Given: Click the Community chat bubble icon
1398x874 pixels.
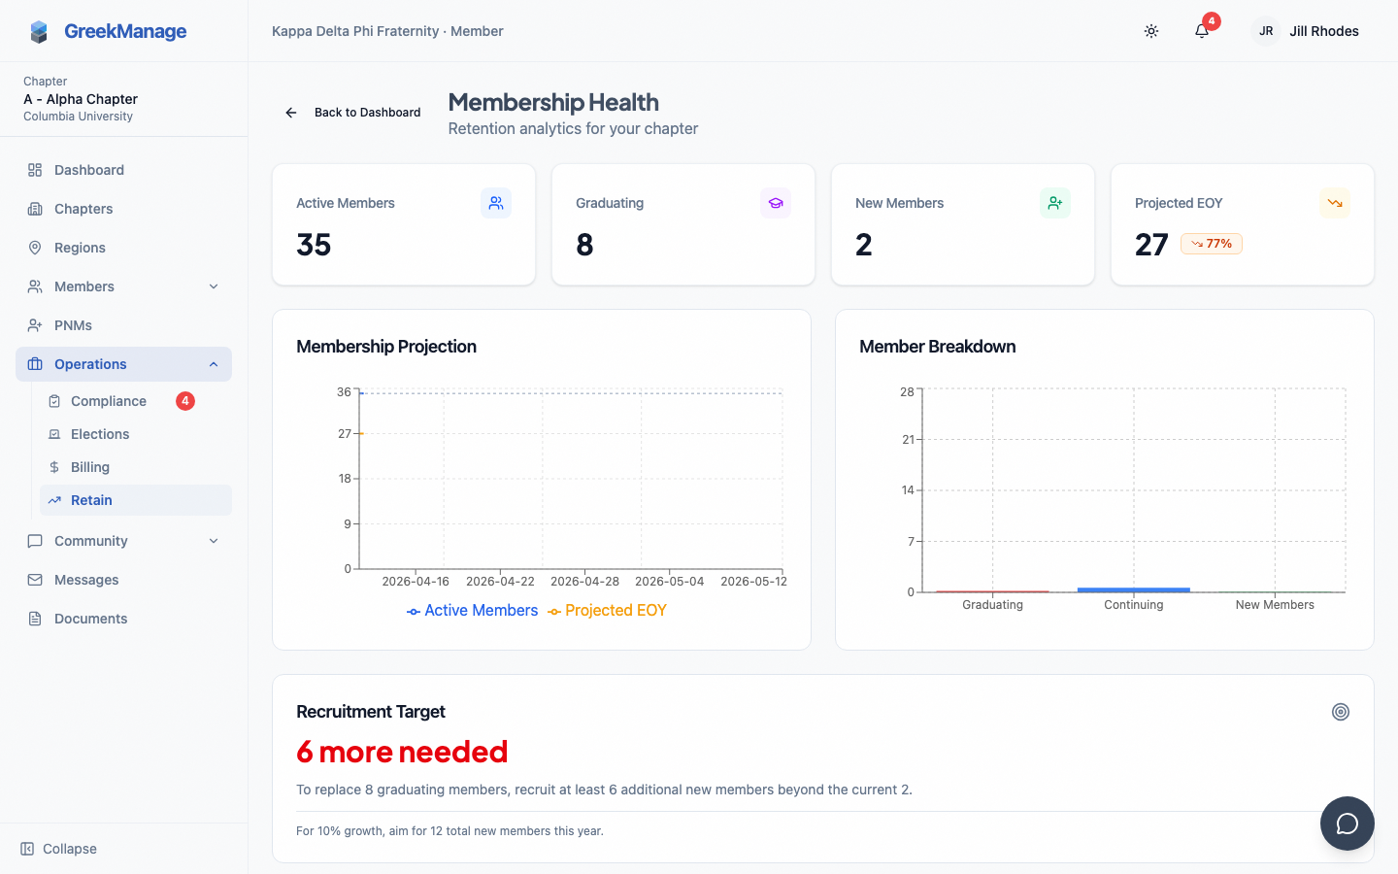Looking at the screenshot, I should tap(35, 541).
